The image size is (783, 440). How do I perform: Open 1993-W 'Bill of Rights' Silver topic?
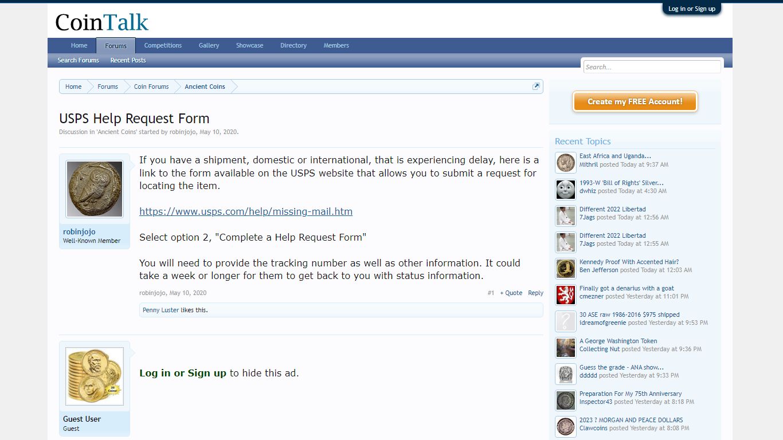tap(621, 183)
